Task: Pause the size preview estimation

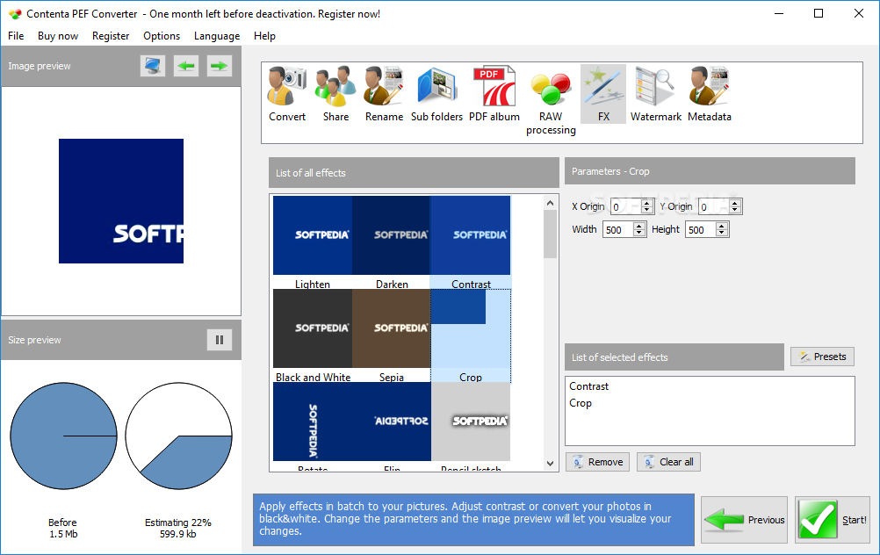Action: pyautogui.click(x=220, y=340)
